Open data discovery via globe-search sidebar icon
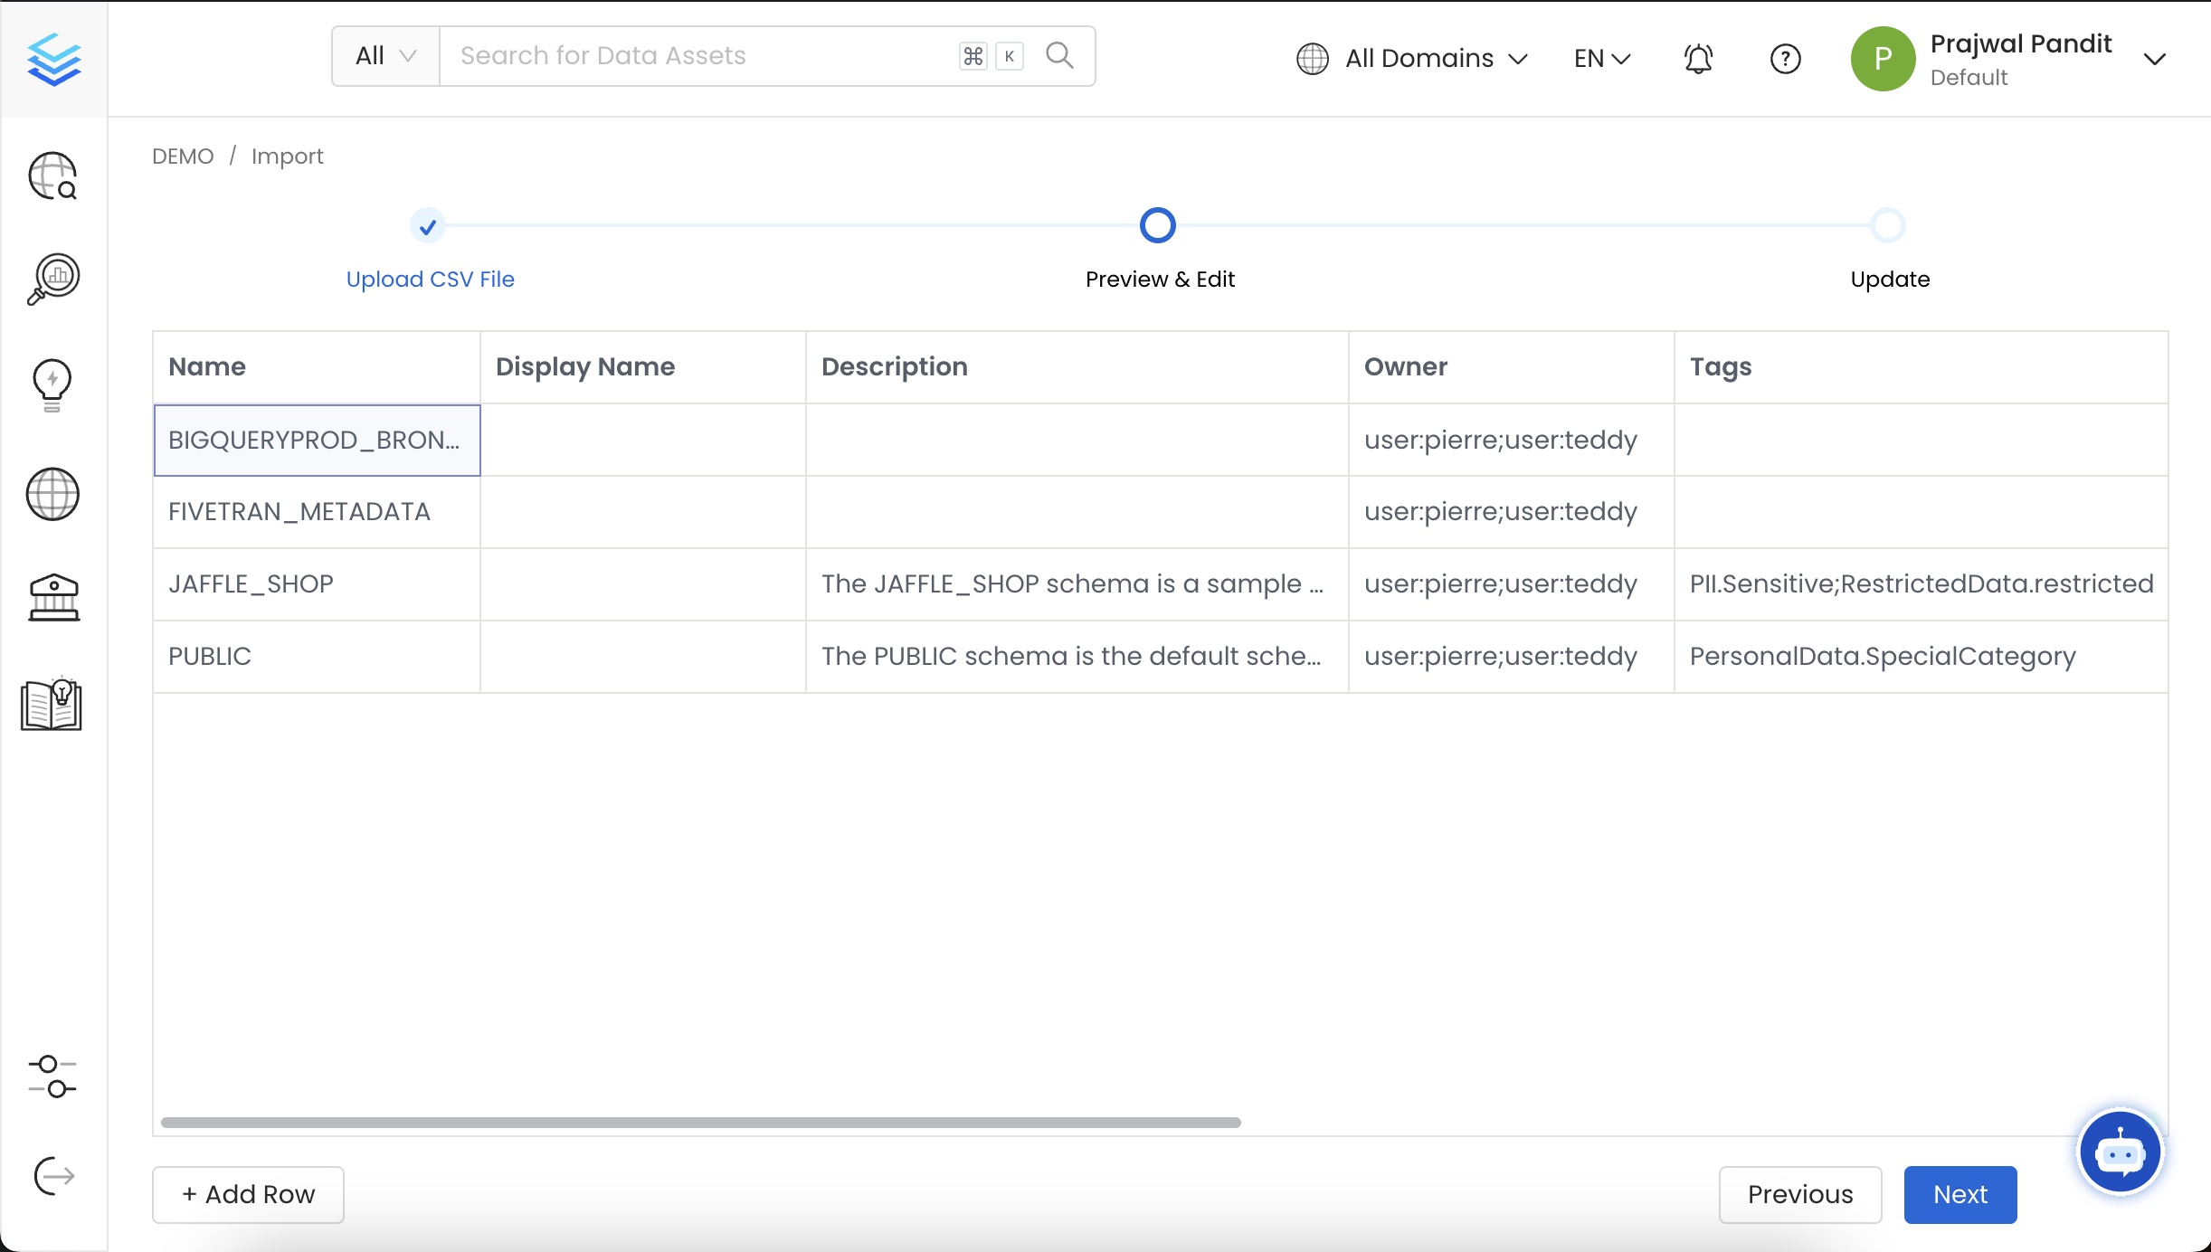 (52, 175)
